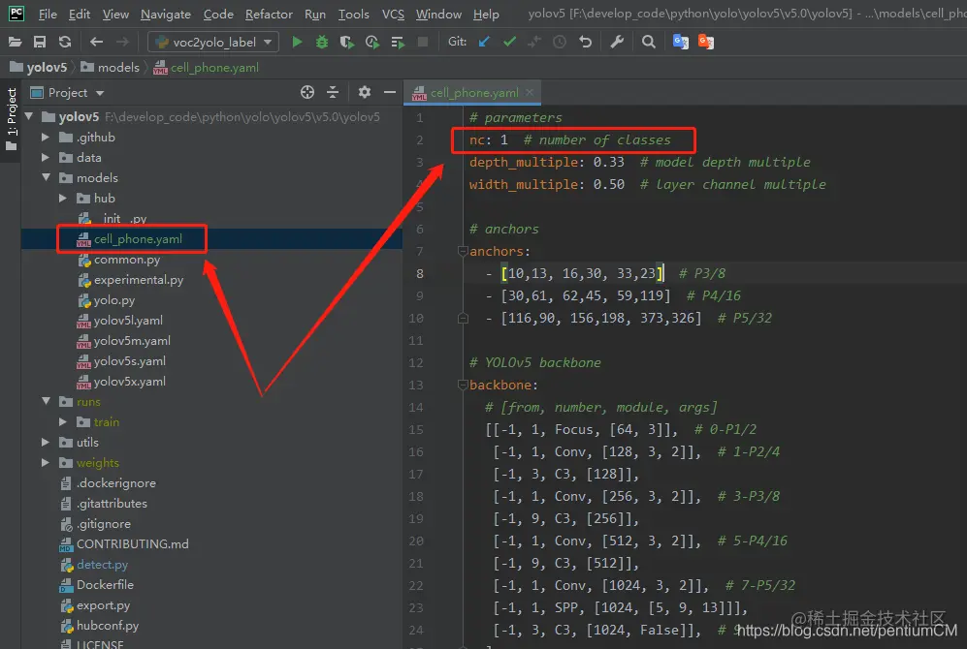Collapse the models folder
The height and width of the screenshot is (649, 967).
pos(46,177)
